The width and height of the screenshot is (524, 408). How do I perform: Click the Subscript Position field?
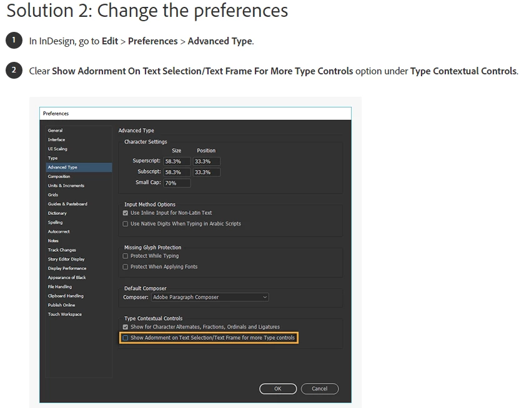206,172
